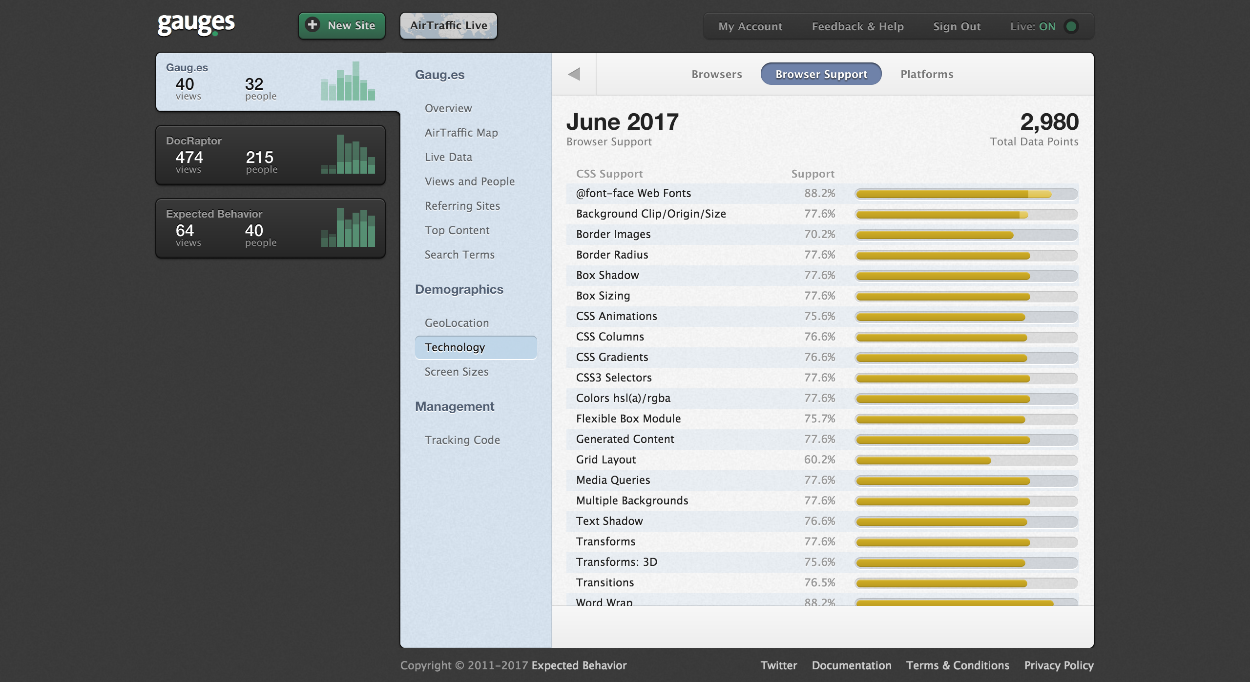
Task: Click the 60.2% Grid Layout value
Action: click(x=819, y=460)
